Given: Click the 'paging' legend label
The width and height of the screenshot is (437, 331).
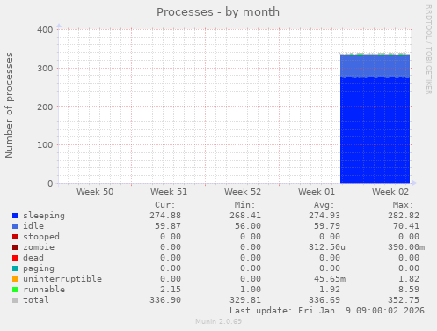Looking at the screenshot, I should [x=39, y=268].
